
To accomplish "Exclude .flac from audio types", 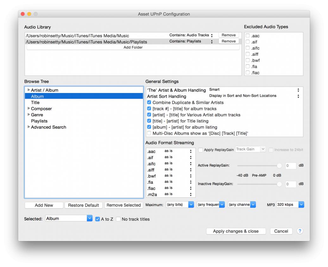I will click(248, 73).
